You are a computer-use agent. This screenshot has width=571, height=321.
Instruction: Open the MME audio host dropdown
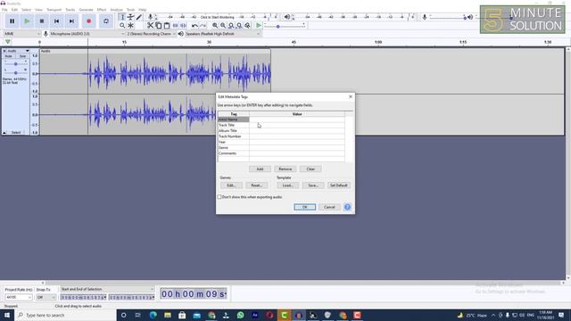[x=21, y=34]
